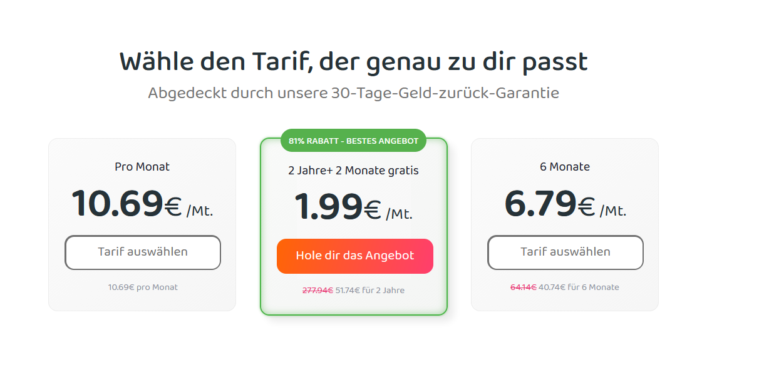Click the 1.99€ discounted price
Image resolution: width=764 pixels, height=385 pixels.
338,207
